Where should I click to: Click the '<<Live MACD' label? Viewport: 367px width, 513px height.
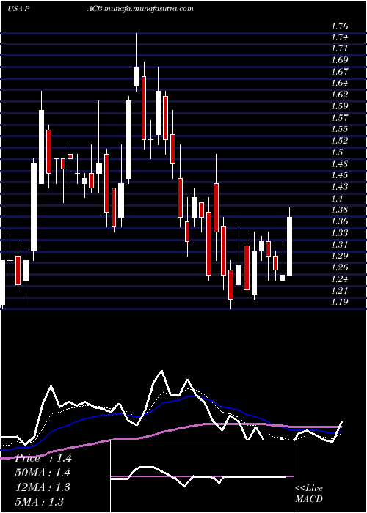tap(309, 494)
